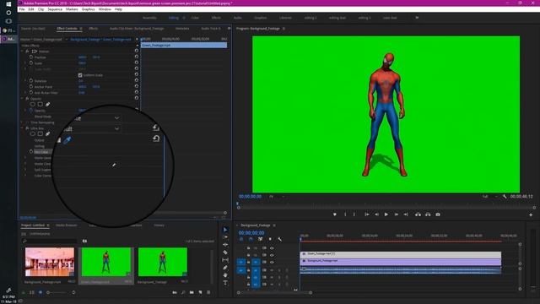Open the File menu

point(22,9)
